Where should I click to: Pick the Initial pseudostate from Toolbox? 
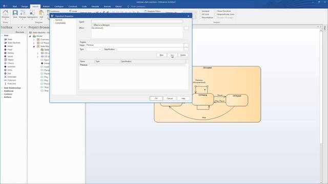point(9,46)
